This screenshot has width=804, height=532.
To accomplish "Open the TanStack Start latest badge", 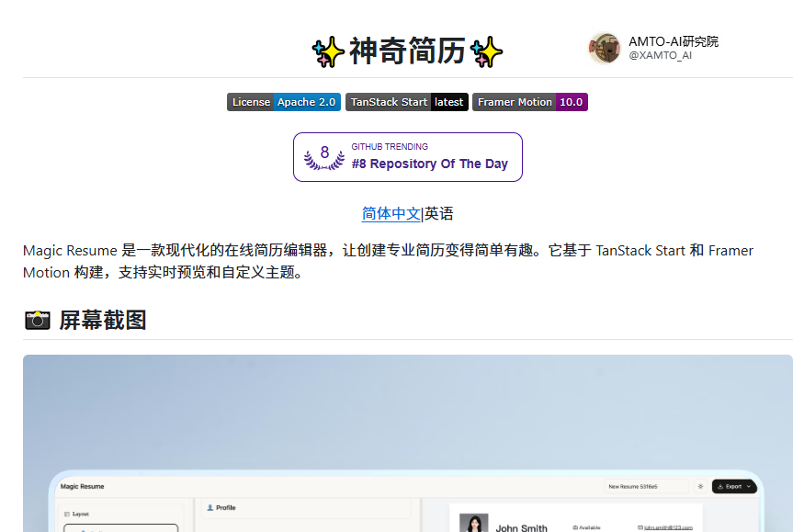I will [407, 102].
